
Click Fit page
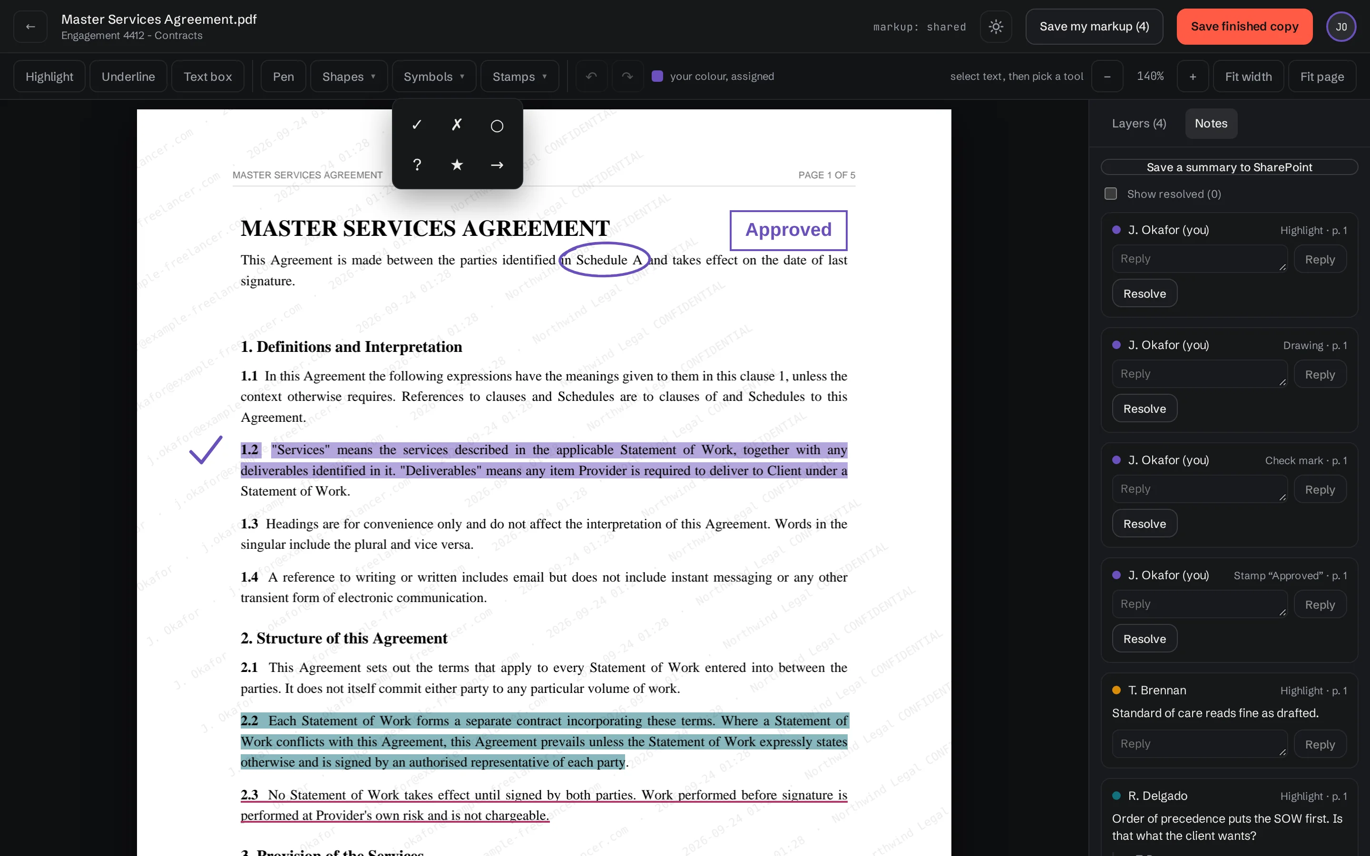pos(1322,76)
